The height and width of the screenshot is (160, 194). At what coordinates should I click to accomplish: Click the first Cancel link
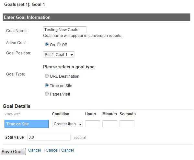34,150
